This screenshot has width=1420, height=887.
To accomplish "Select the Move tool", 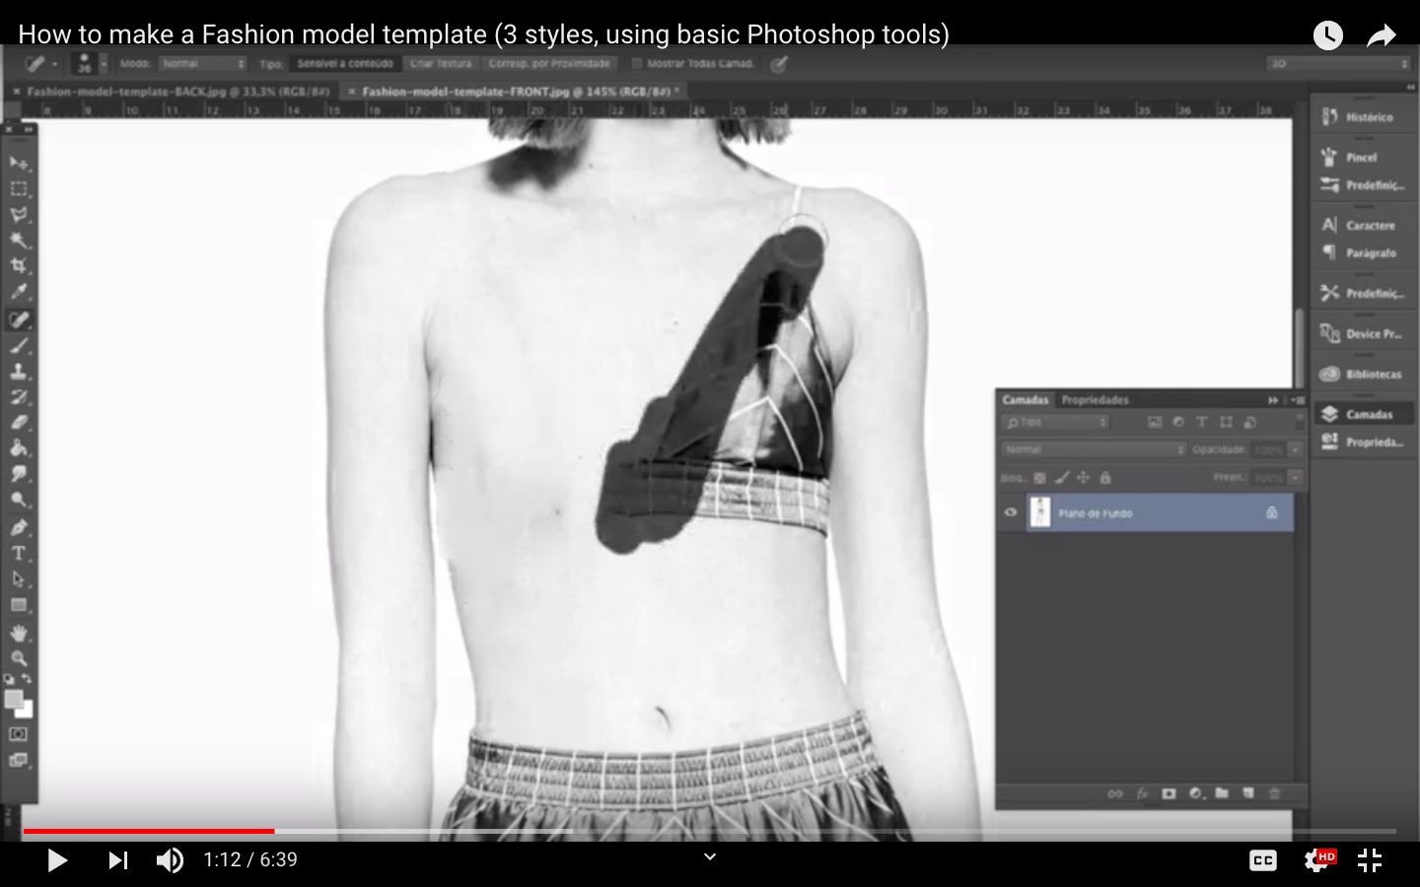I will click(x=19, y=163).
